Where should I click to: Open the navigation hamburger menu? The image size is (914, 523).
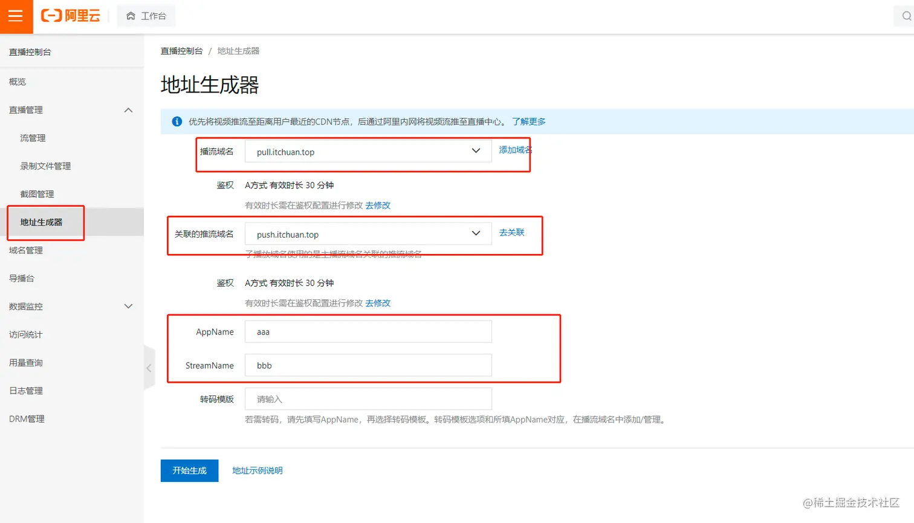(16, 16)
